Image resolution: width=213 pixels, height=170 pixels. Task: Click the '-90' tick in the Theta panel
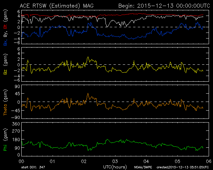coord(16,118)
